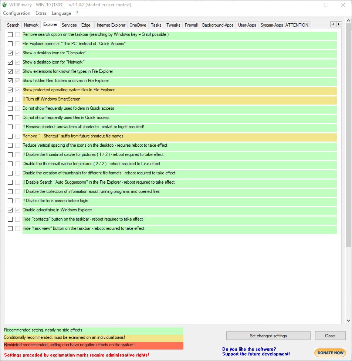Tick left checkbox for Remove search option on taskbar

(10, 34)
